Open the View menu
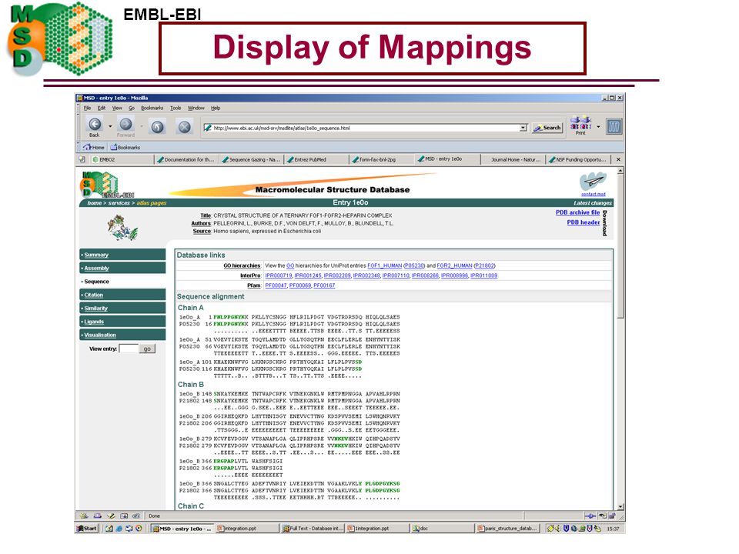Image resolution: width=739 pixels, height=554 pixels. (117, 108)
